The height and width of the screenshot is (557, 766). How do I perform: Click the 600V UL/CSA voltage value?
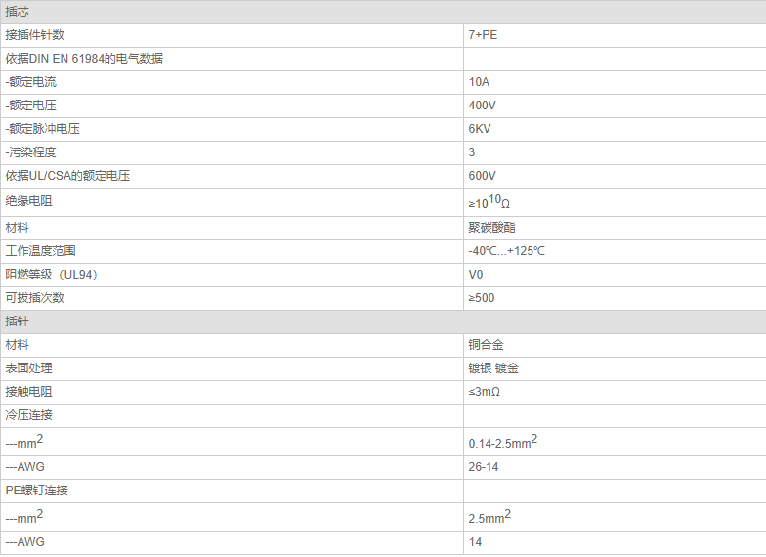pyautogui.click(x=482, y=176)
